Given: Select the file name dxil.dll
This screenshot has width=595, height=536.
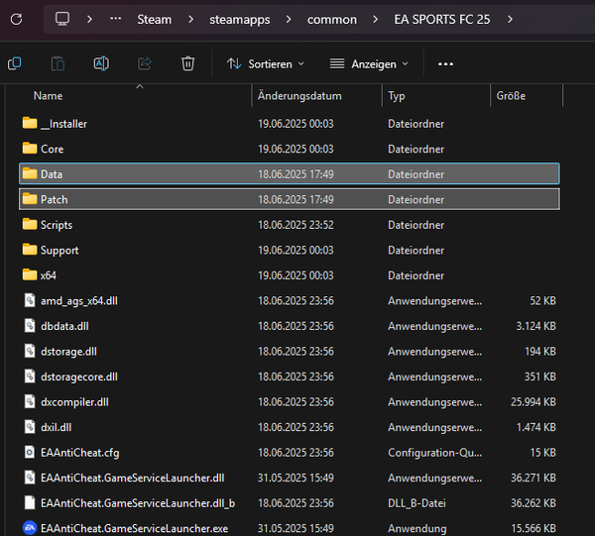Looking at the screenshot, I should 56,427.
